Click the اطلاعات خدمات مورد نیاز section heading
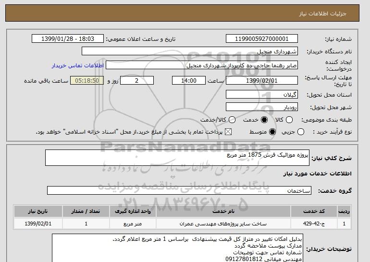Image resolution: width=370 pixels, height=262 pixels. point(317,174)
